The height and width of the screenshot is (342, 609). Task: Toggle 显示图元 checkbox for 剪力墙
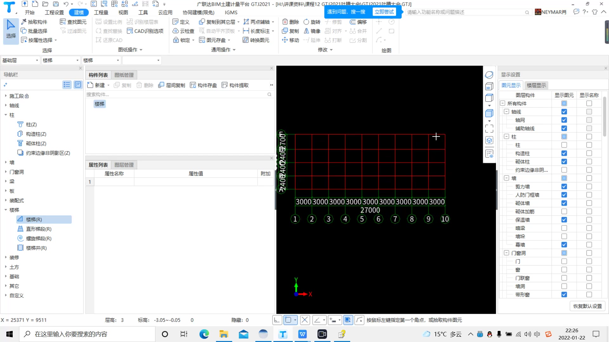click(x=564, y=187)
